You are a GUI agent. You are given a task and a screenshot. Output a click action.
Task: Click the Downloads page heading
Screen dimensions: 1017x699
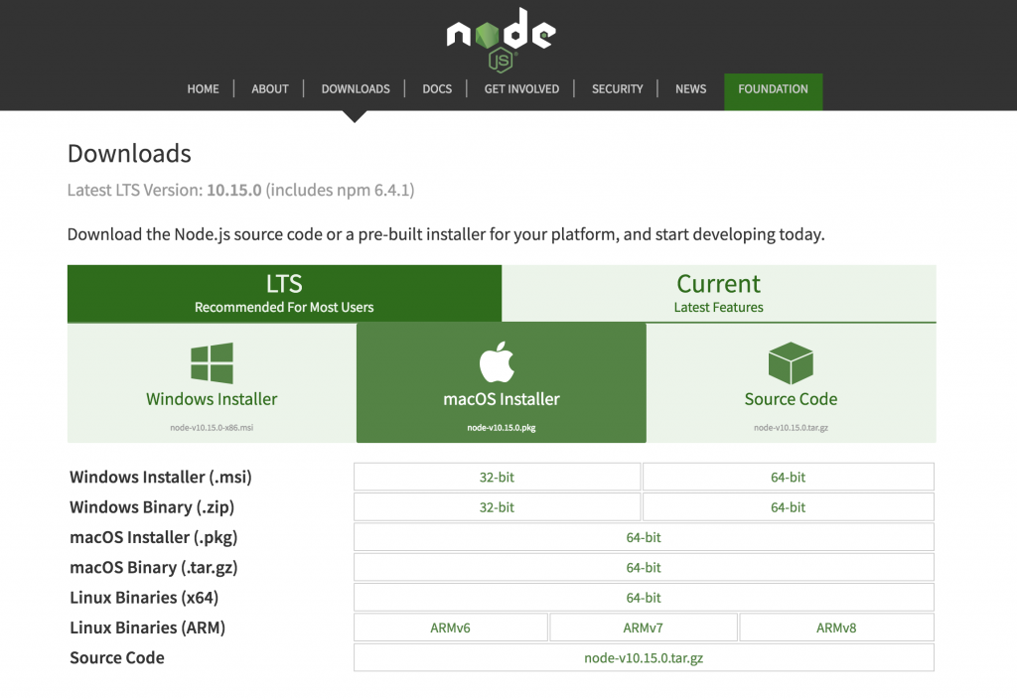[x=129, y=154]
